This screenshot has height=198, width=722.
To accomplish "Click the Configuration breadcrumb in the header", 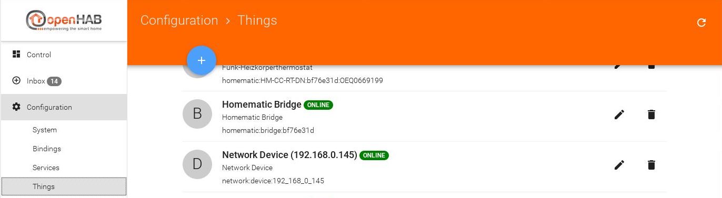I will tap(179, 20).
